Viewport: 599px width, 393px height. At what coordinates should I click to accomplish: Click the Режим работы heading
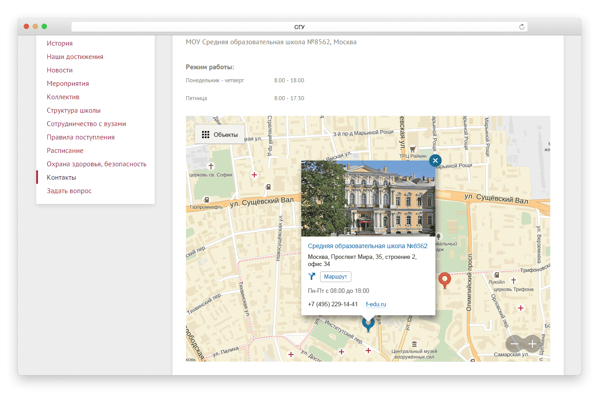coord(210,67)
